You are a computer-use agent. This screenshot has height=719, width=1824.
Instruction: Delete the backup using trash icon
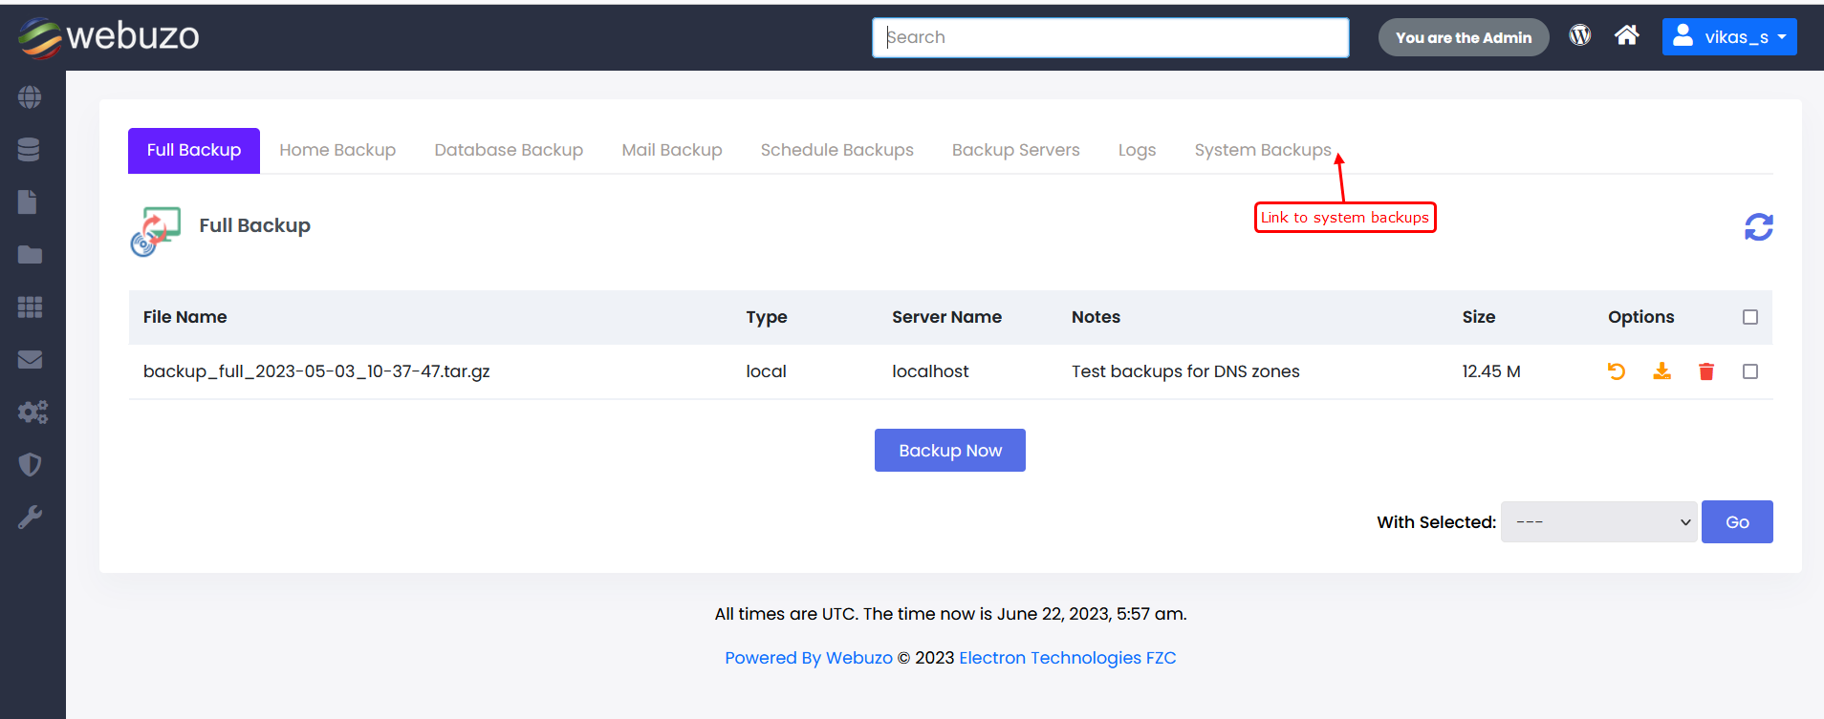click(1706, 371)
